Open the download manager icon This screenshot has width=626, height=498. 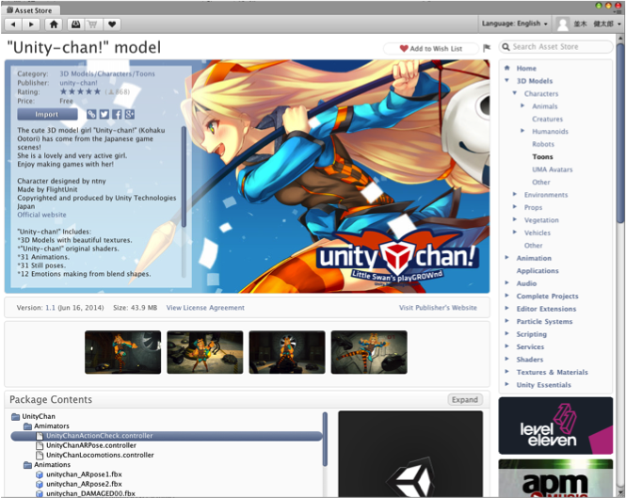75,24
